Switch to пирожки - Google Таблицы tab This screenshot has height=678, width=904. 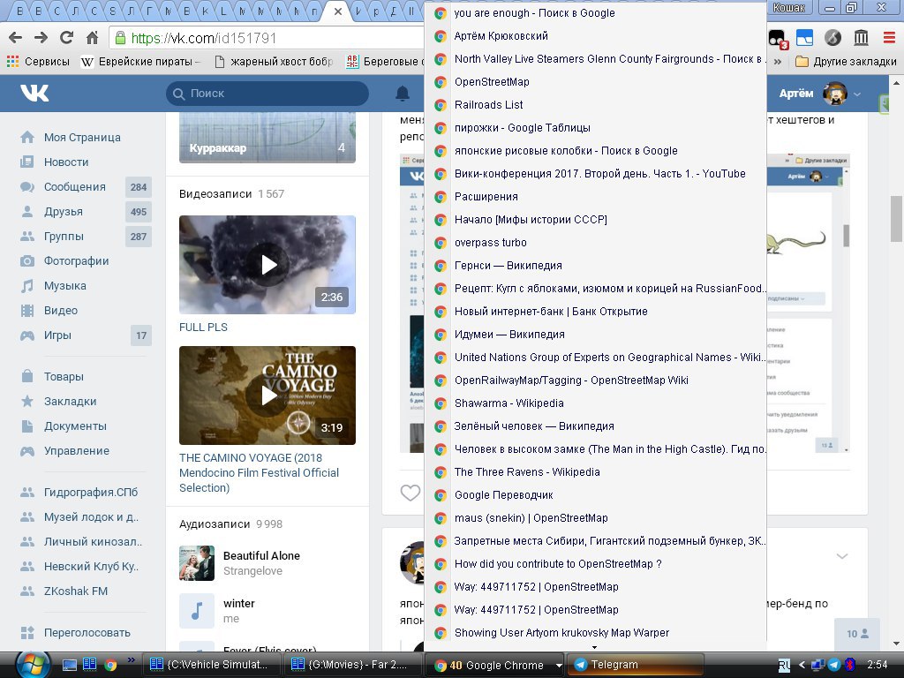(x=595, y=128)
